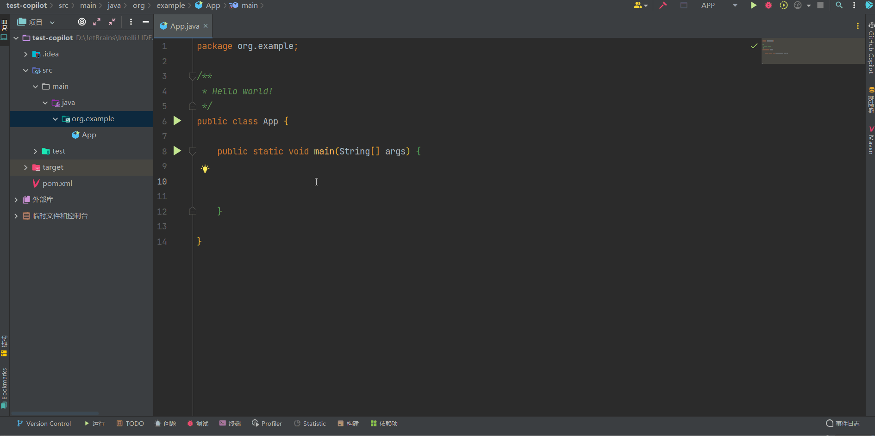
Task: Collapse the java folder arrow
Action: click(45, 103)
